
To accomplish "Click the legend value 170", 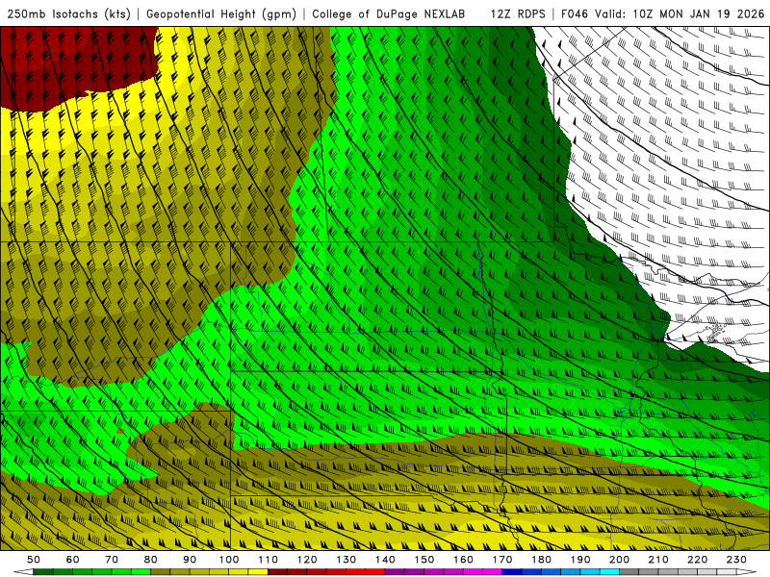I will (502, 560).
